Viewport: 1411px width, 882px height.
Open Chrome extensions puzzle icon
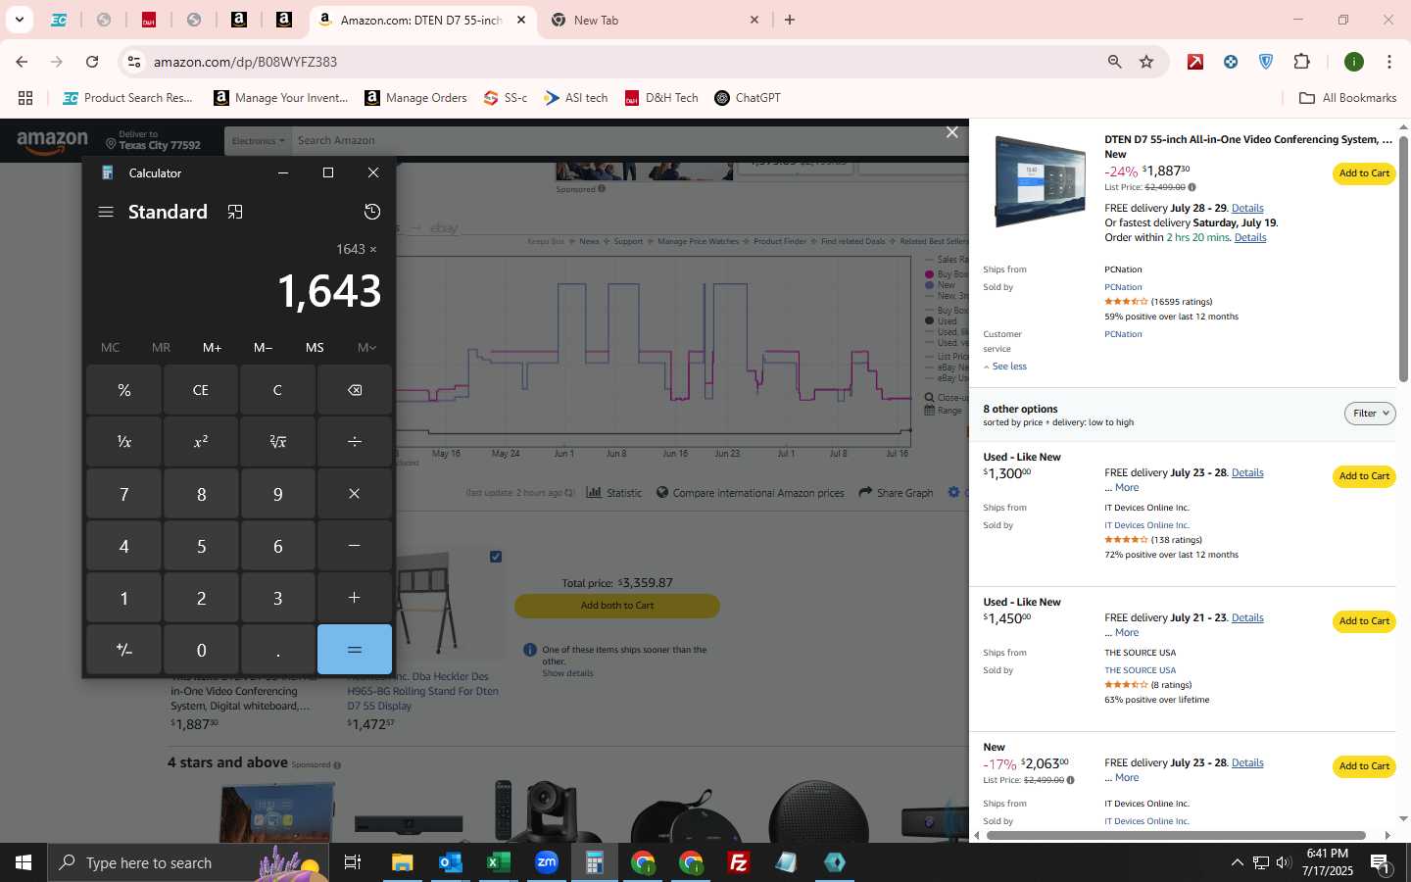pyautogui.click(x=1301, y=62)
